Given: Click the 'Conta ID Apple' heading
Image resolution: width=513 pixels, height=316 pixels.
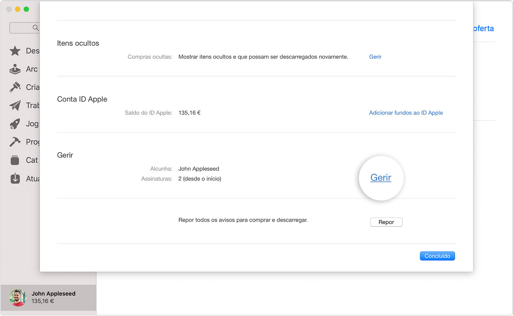Looking at the screenshot, I should 82,99.
